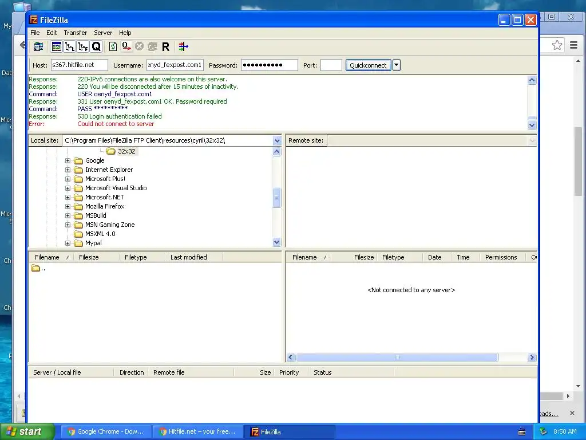Expand the MSBuild folder node

point(68,215)
